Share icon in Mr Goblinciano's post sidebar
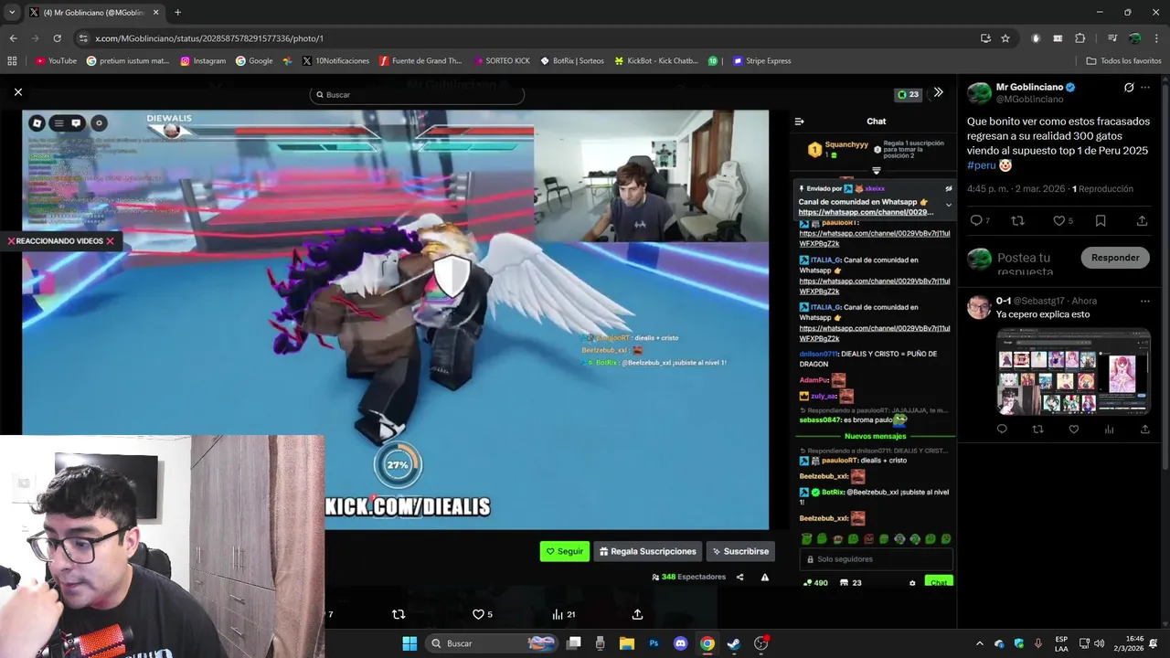This screenshot has height=658, width=1170. click(1142, 220)
